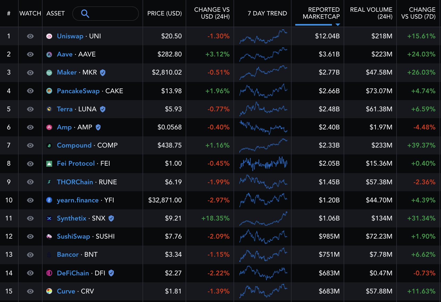Toggle watch eye for THORChain

click(x=30, y=182)
